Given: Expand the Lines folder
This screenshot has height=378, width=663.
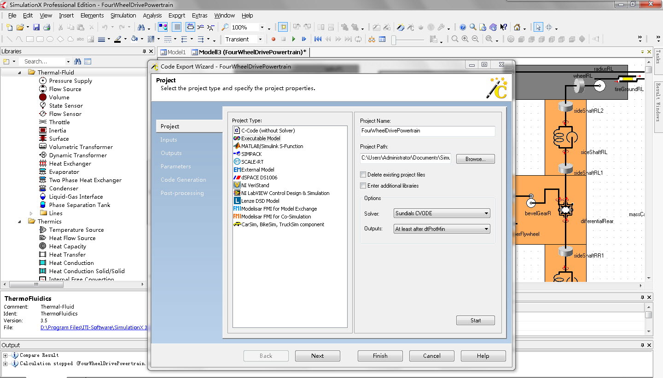Looking at the screenshot, I should tap(31, 213).
